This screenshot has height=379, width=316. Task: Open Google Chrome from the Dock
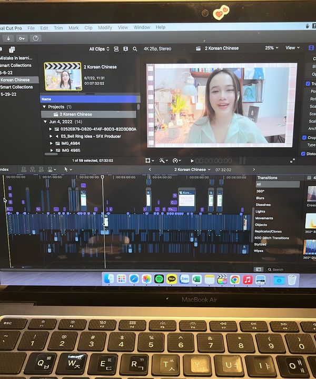pos(235,280)
